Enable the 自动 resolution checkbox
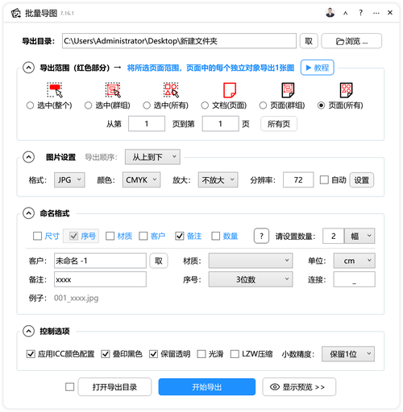The width and height of the screenshot is (403, 412). (x=324, y=179)
